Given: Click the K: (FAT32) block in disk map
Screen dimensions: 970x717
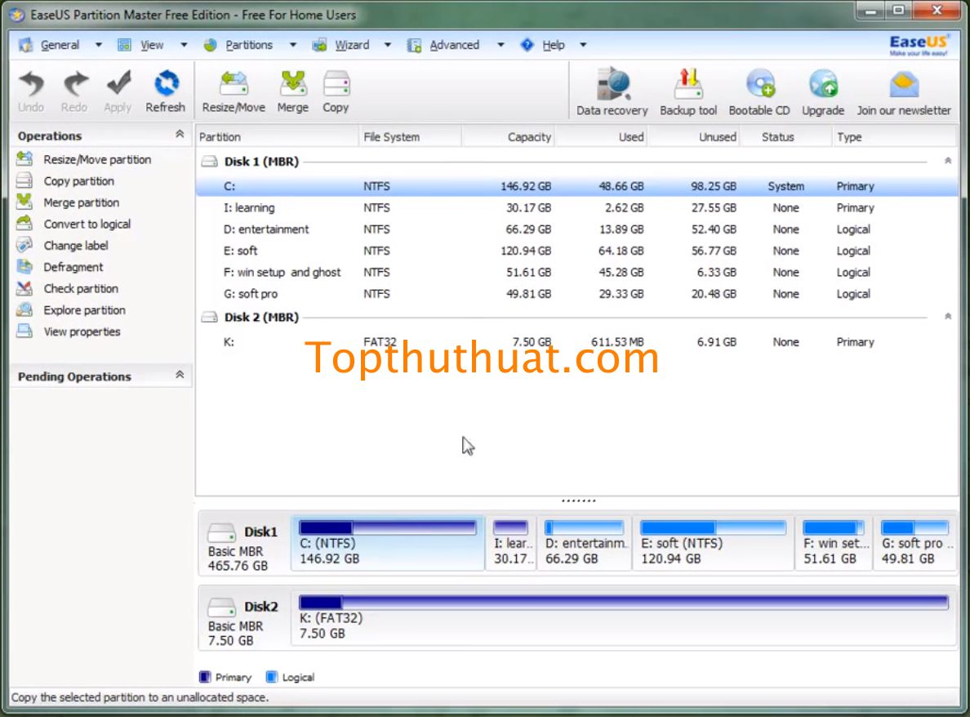Looking at the screenshot, I should pos(624,618).
